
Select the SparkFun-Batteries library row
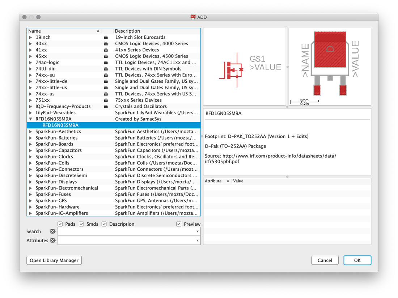click(114, 138)
